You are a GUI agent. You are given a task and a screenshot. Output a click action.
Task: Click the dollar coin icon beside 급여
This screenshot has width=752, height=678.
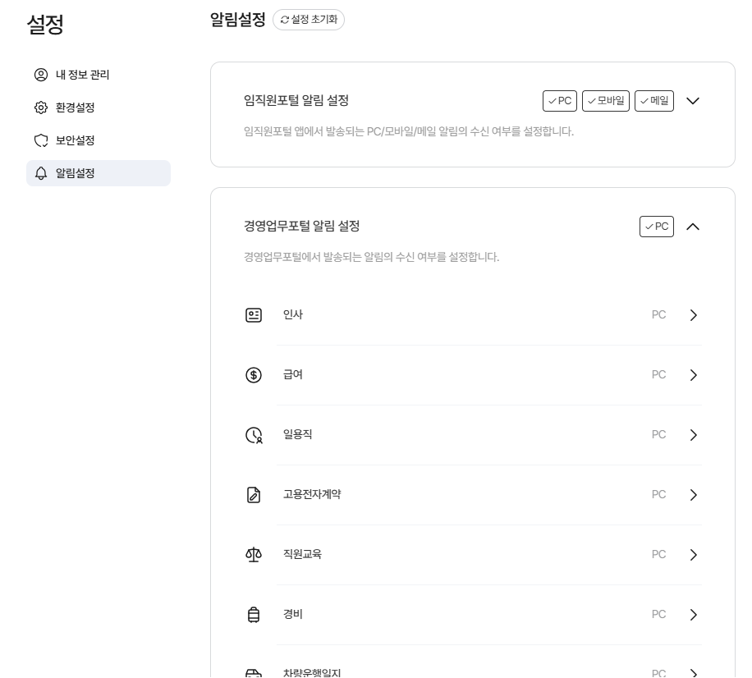click(254, 375)
